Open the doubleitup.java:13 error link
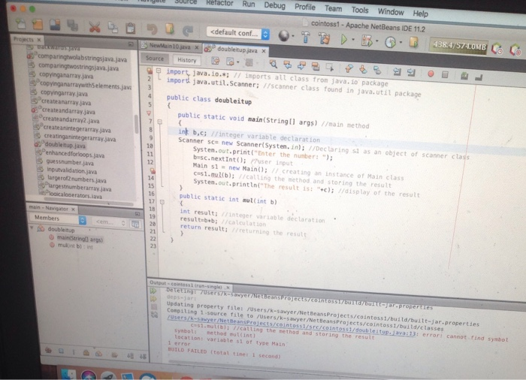This screenshot has width=526, height=380. tap(292, 326)
